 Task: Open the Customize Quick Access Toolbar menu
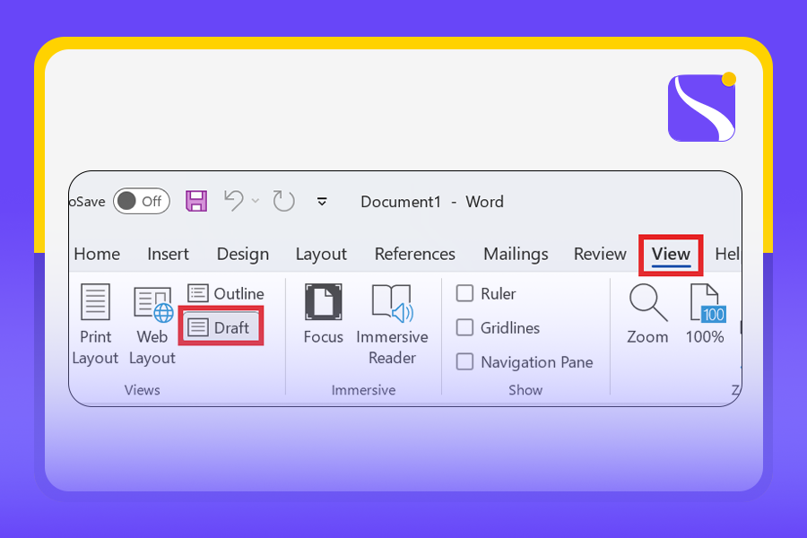click(x=322, y=201)
